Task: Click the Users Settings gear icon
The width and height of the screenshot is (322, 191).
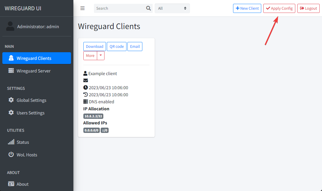Action: point(11,113)
